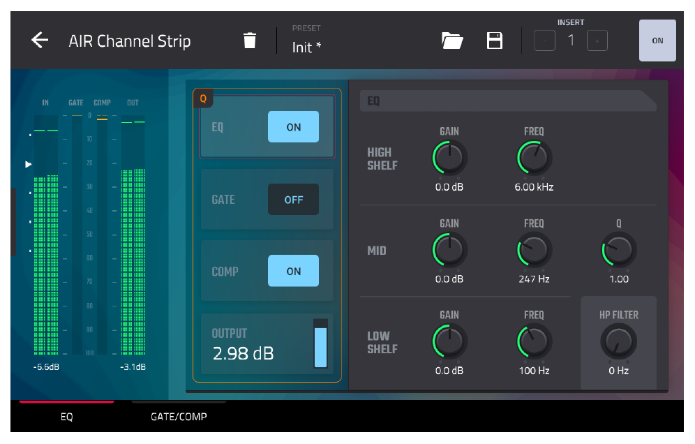
Task: Click the IN level meter
Action: [45, 235]
